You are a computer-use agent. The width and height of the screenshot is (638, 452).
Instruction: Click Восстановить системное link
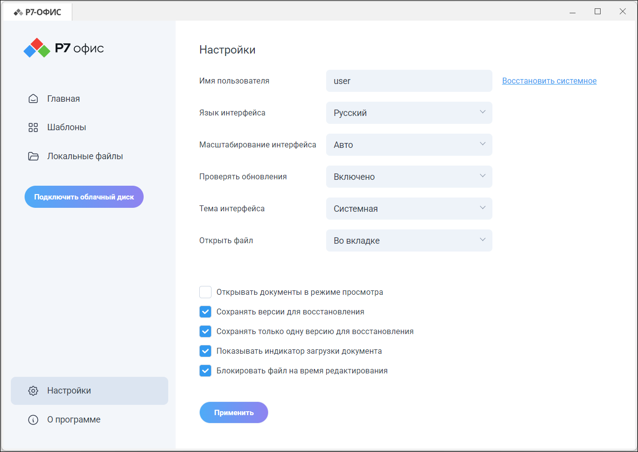[x=549, y=81]
